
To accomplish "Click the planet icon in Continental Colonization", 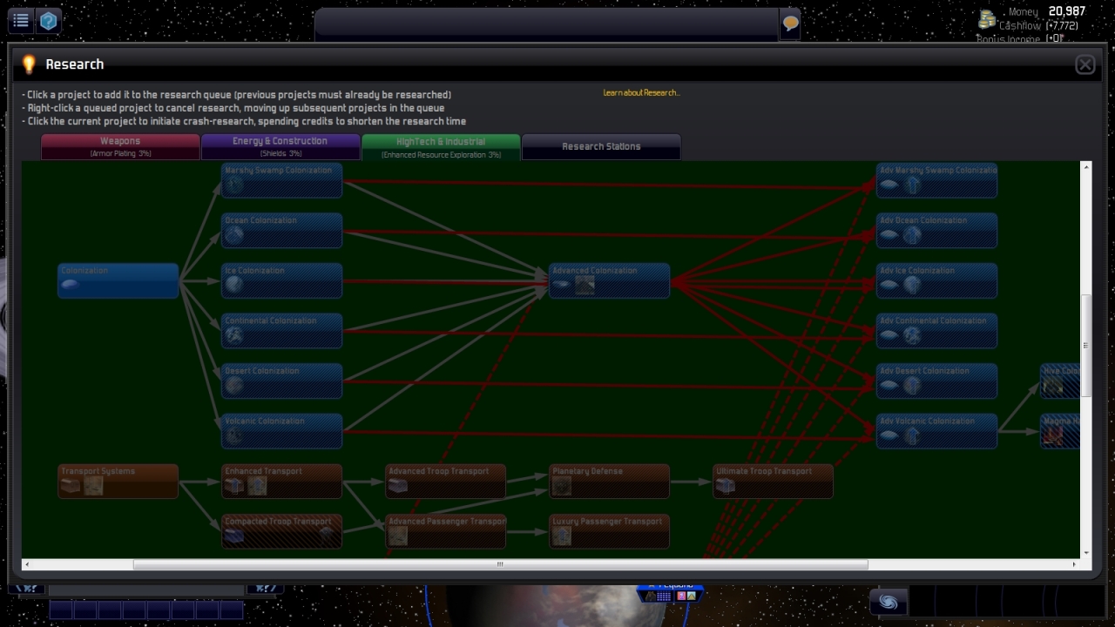I will [x=234, y=335].
